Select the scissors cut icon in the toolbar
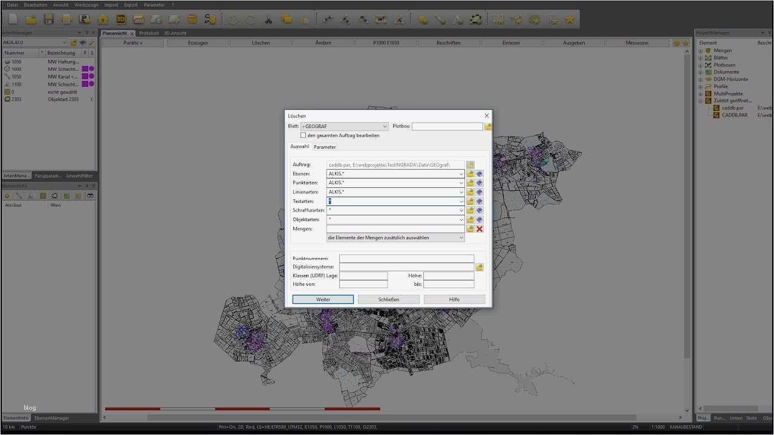 click(268, 19)
